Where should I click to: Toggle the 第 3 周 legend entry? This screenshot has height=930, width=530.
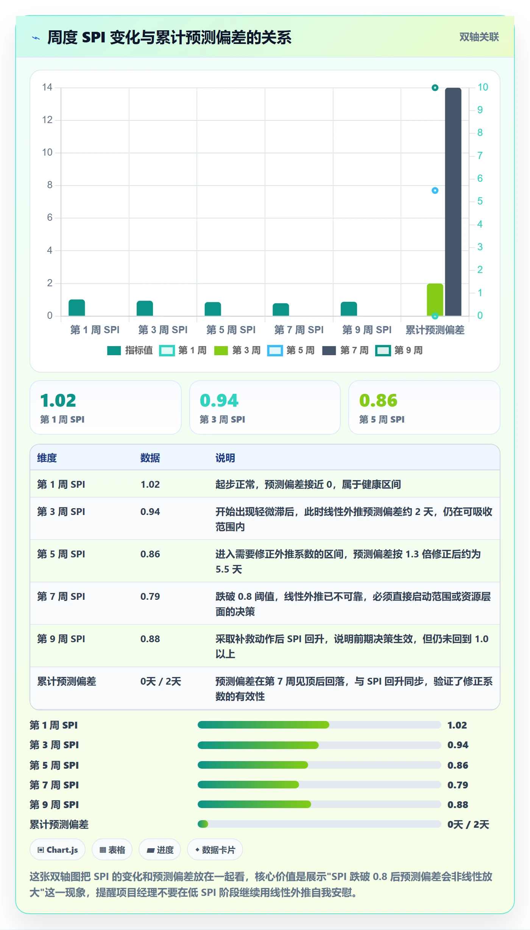[237, 351]
